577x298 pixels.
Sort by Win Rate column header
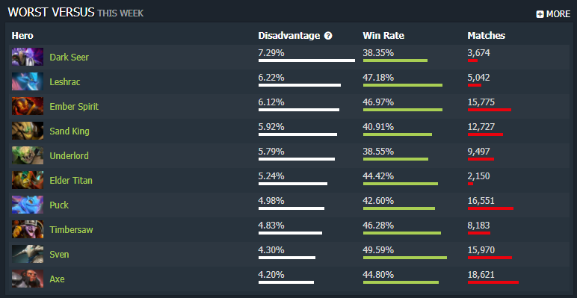[383, 36]
